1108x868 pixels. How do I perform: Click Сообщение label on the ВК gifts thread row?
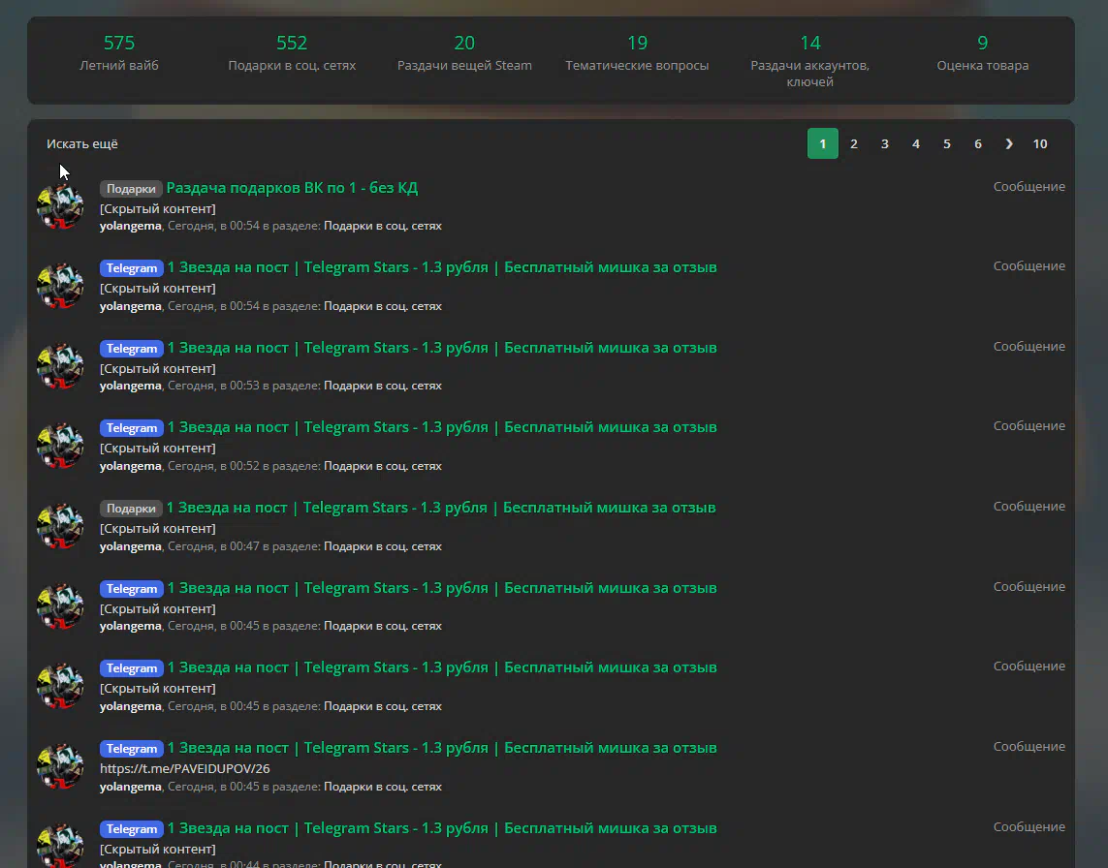[x=1029, y=186]
